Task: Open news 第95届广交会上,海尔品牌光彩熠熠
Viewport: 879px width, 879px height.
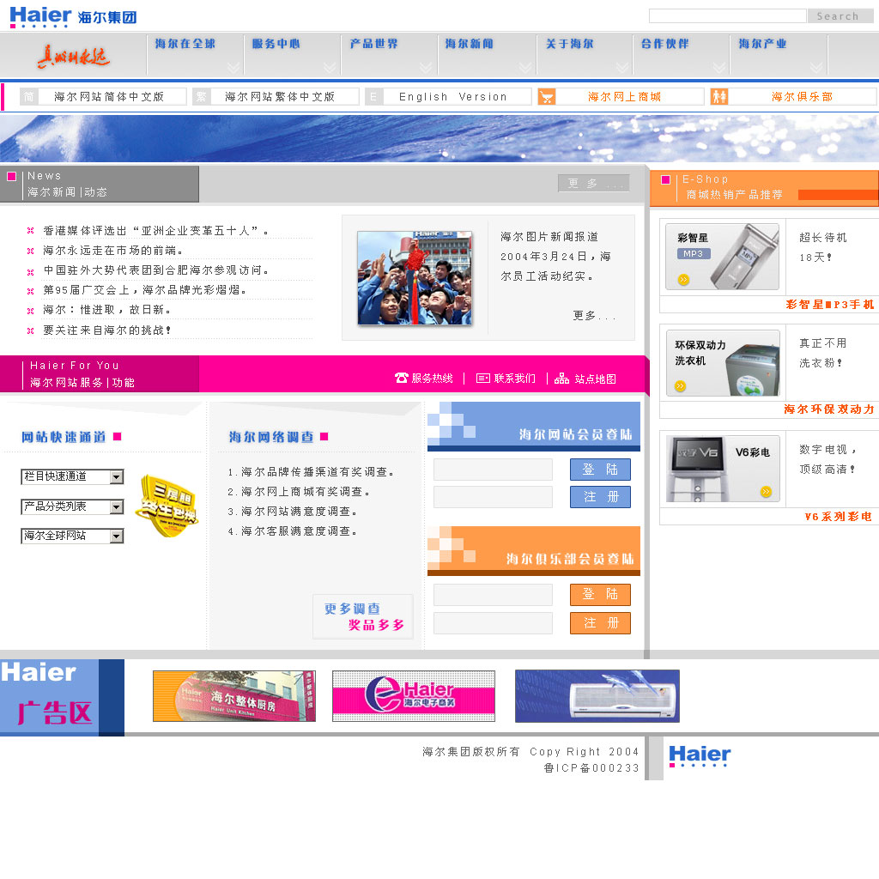Action: [144, 290]
